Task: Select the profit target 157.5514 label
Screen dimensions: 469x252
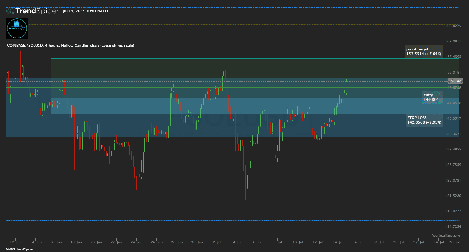Action: point(424,52)
